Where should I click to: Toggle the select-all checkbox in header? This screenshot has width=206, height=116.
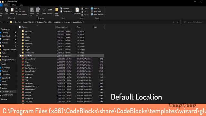[x=20, y=27]
